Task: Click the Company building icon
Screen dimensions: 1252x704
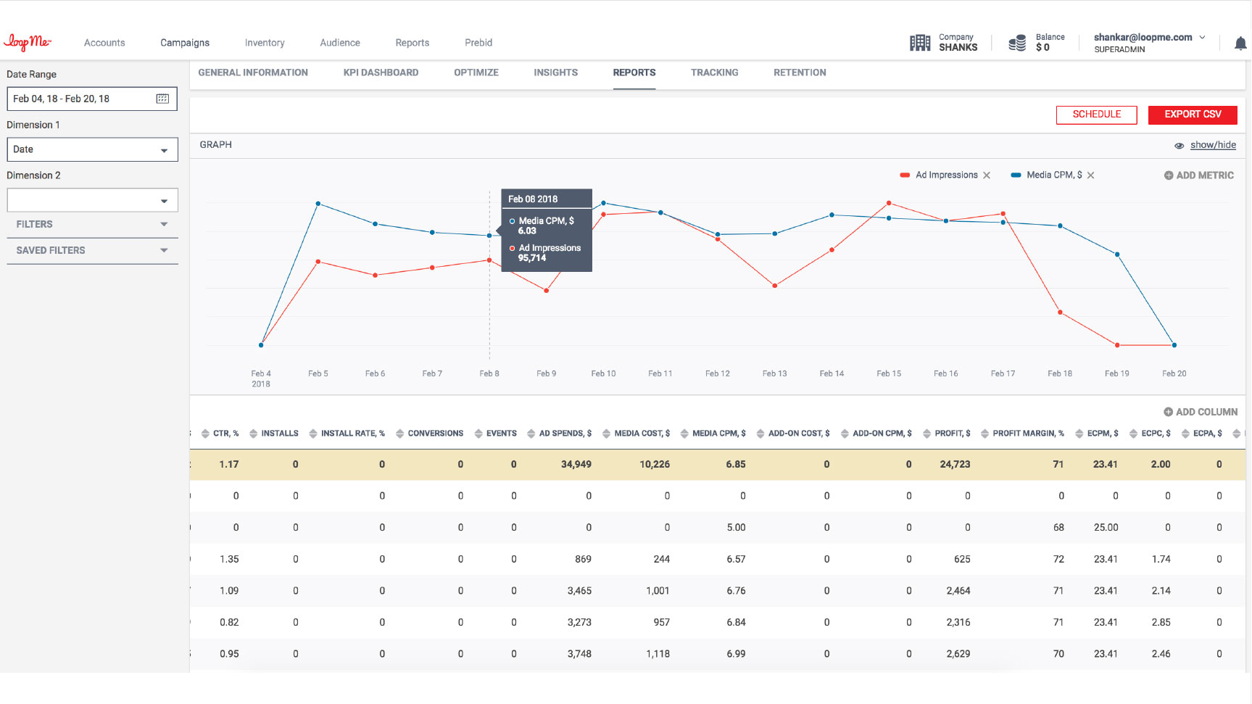Action: point(919,43)
